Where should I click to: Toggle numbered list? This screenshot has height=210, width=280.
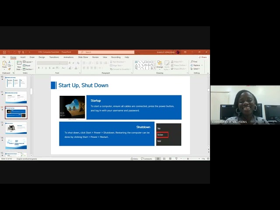tap(91, 63)
